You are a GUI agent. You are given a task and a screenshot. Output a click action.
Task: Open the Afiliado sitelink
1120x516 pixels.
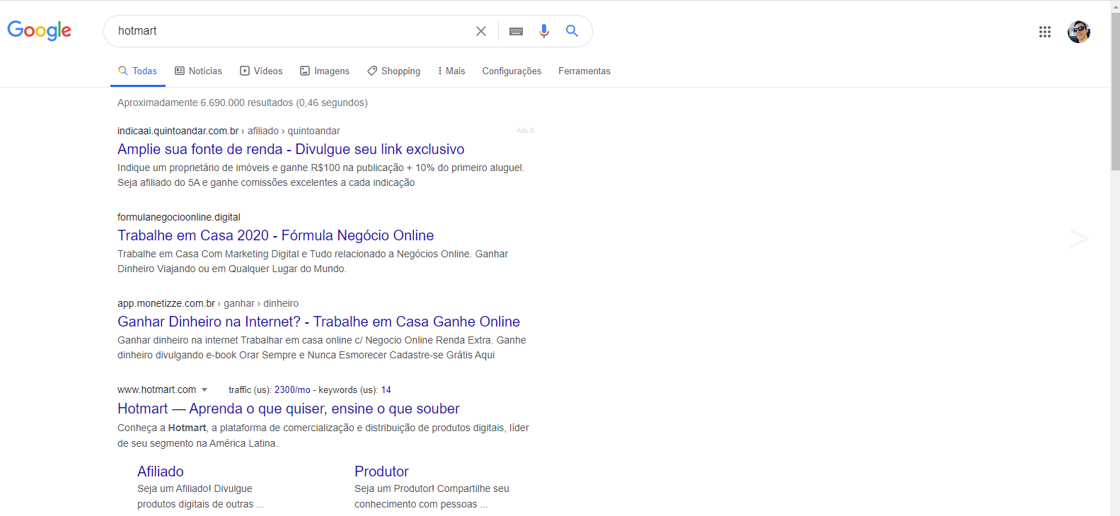click(161, 471)
